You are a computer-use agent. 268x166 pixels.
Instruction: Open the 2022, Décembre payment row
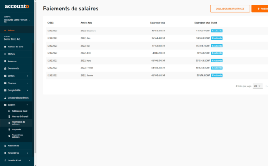click(157, 31)
